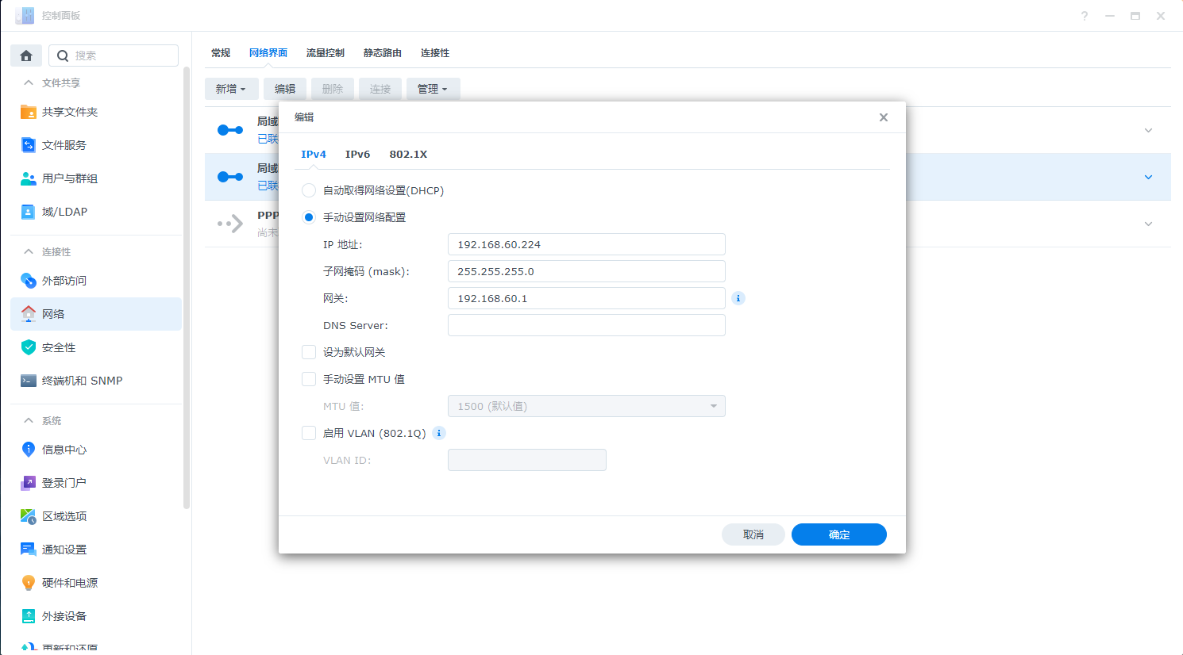Collapse the System (系统) sidebar section
1183x655 pixels.
point(29,420)
